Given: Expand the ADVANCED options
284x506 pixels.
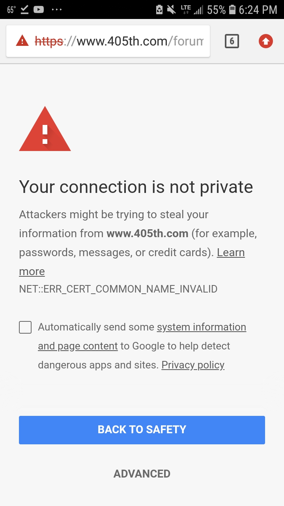Looking at the screenshot, I should pos(142,474).
